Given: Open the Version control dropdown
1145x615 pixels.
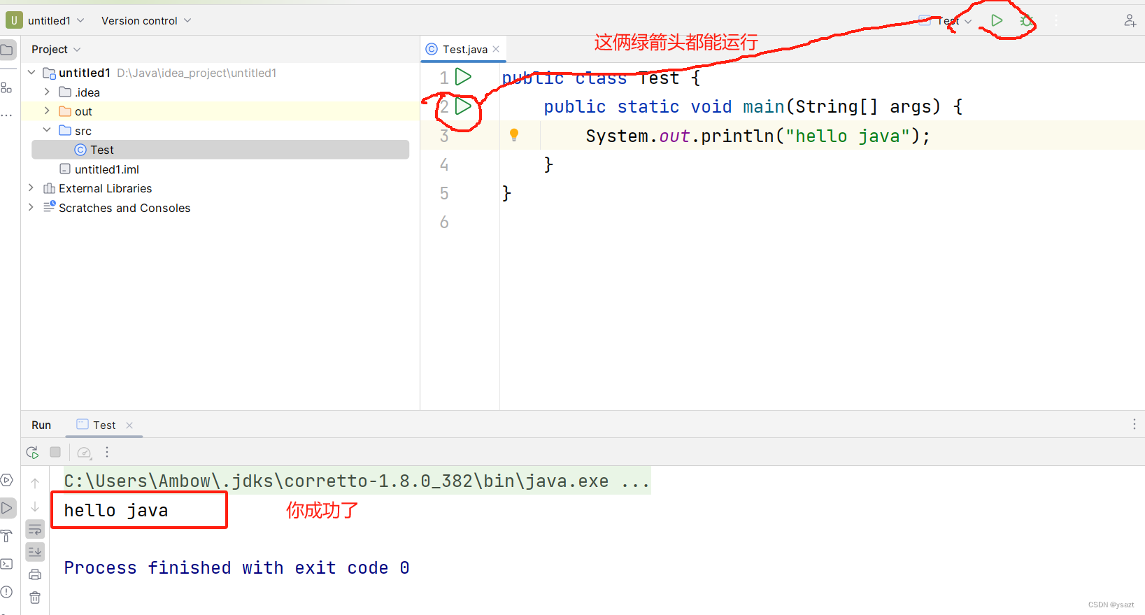Looking at the screenshot, I should click(146, 20).
